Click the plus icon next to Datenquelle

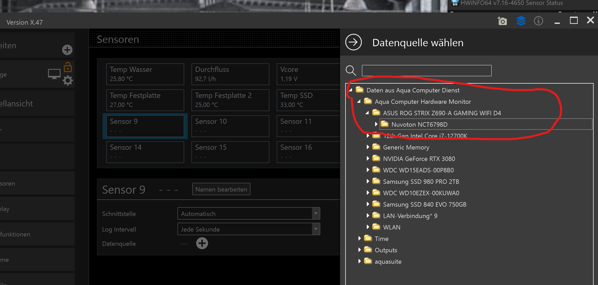coord(202,243)
